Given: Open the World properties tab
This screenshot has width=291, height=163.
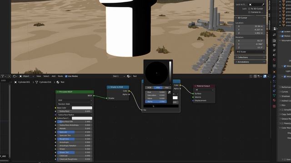Looking at the screenshot, I should [x=274, y=60].
